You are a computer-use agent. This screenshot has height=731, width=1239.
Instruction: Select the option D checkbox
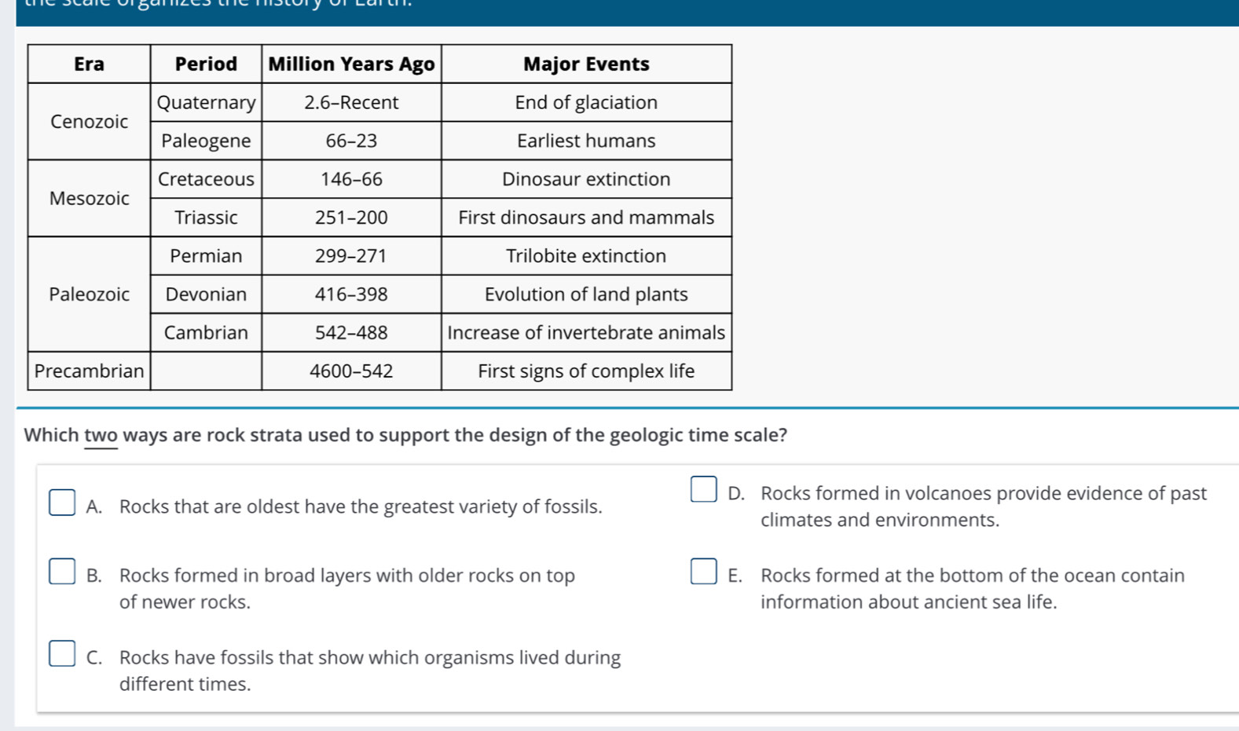point(703,489)
